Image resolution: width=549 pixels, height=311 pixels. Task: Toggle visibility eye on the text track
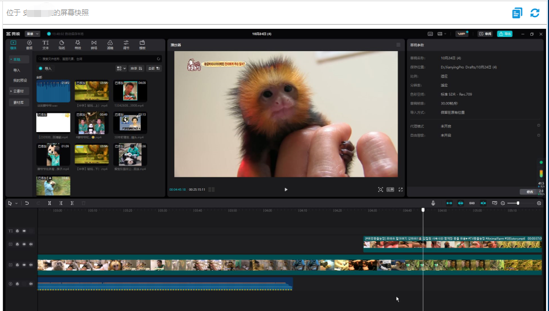(x=24, y=231)
